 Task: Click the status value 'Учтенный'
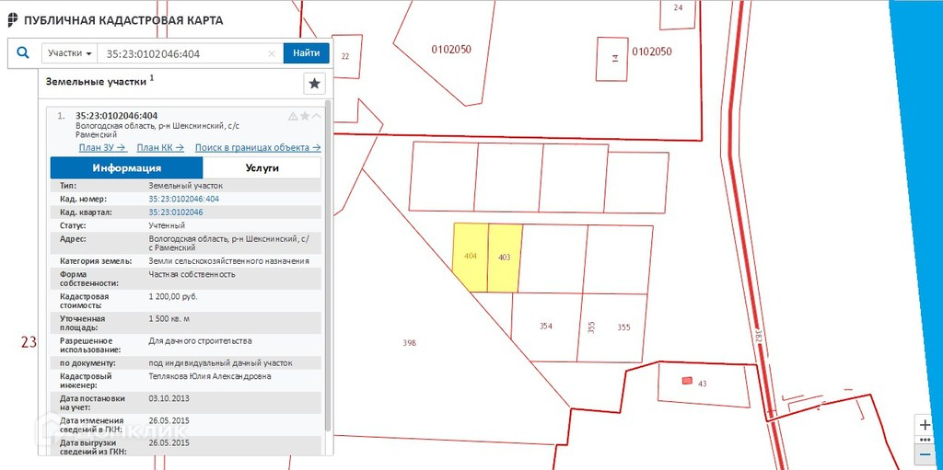(167, 225)
